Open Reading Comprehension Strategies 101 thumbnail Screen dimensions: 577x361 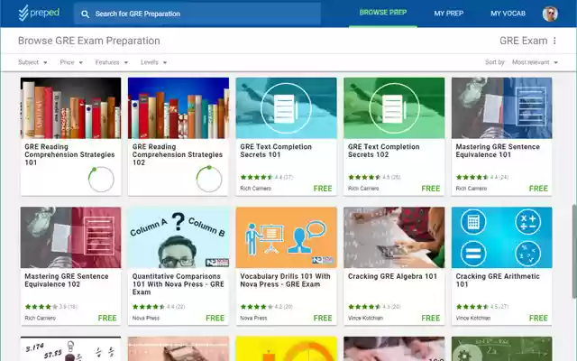[70, 108]
